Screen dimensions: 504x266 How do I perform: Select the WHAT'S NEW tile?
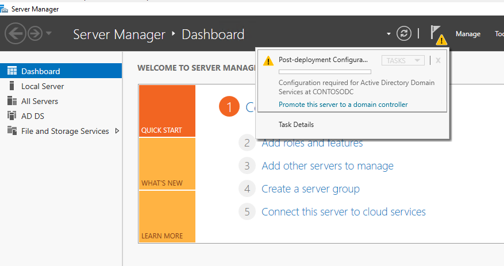167,164
